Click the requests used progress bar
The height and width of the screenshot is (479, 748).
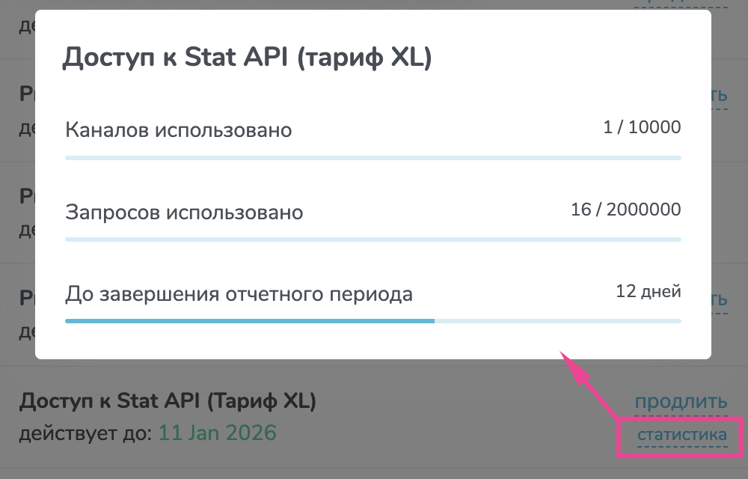(373, 239)
